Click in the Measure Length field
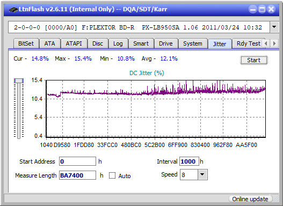This screenshot has height=206, width=283. [x=78, y=175]
